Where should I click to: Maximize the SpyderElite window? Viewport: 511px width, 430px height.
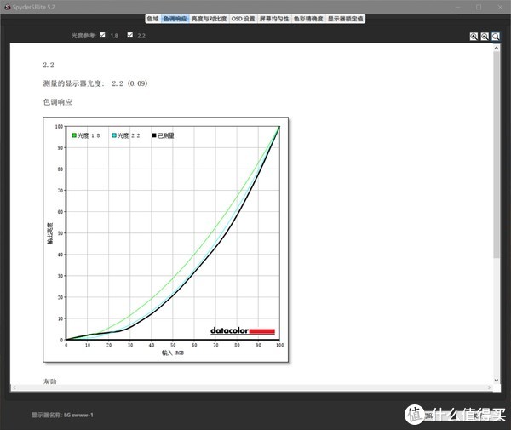click(x=479, y=7)
